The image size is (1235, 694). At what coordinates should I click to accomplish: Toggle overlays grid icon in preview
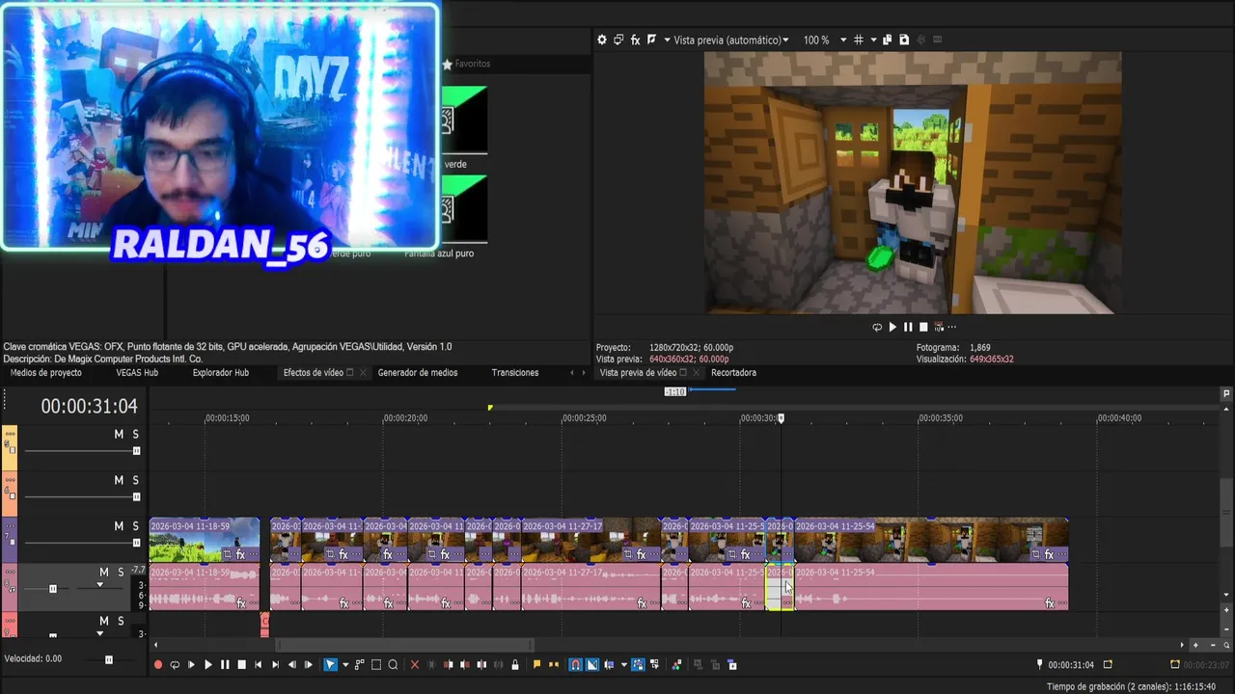858,40
